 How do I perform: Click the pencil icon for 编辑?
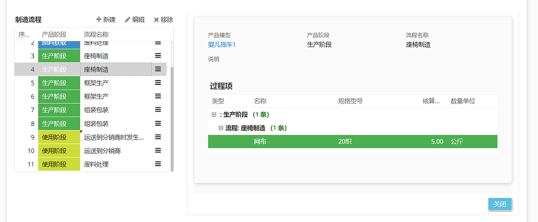[127, 20]
